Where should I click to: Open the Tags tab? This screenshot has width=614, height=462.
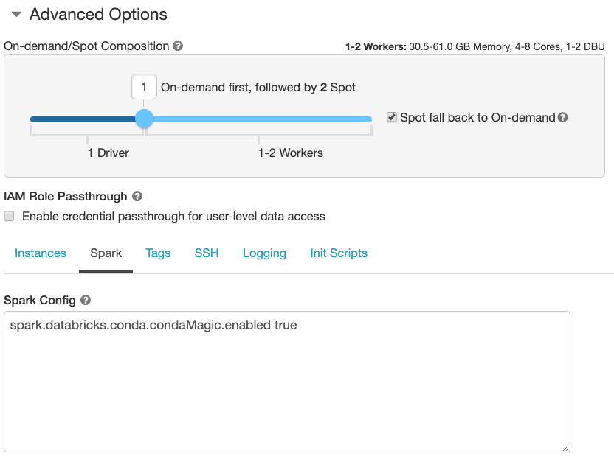pos(158,253)
